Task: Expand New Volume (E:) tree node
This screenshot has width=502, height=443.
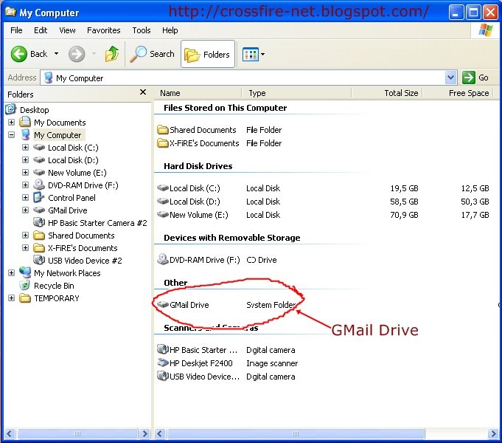Action: click(25, 172)
